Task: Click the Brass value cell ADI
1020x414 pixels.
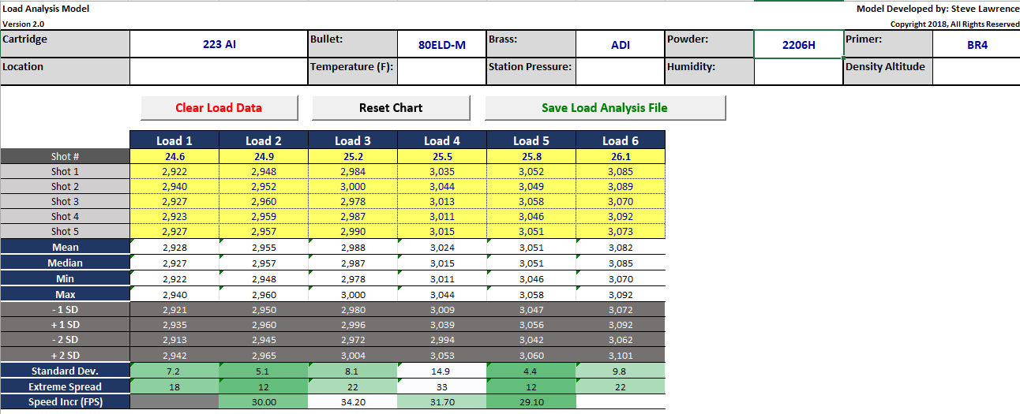Action: [x=620, y=45]
